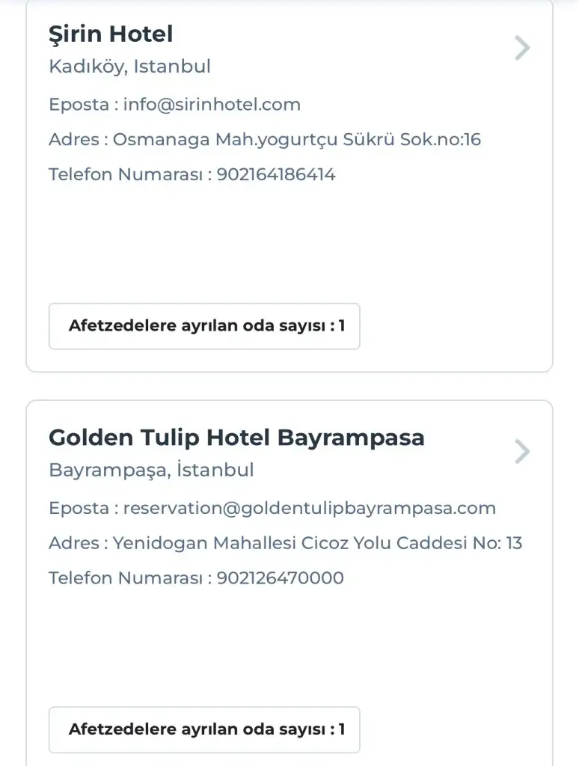Open Golden Tulip Hotel Bayrampasa chevron arrow
Image resolution: width=579 pixels, height=766 pixels.
click(x=522, y=451)
